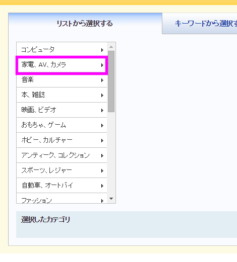Screen dimensions: 237x262
Task: Select the コンピュータ category
Action: coord(62,49)
